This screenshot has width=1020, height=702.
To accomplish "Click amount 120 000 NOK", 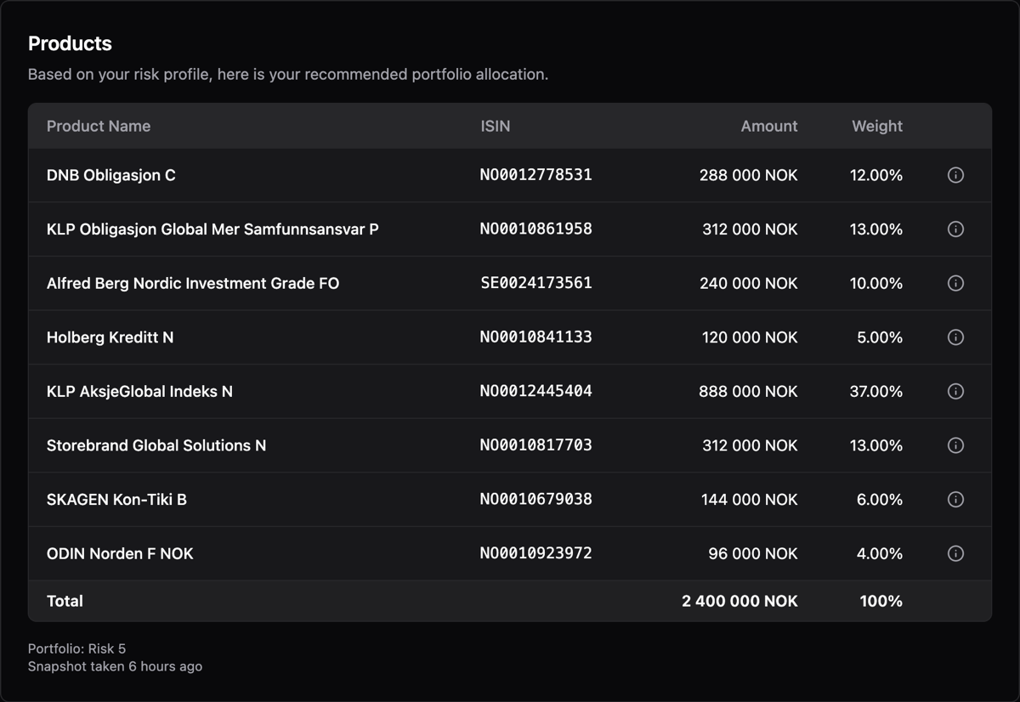I will tap(750, 337).
